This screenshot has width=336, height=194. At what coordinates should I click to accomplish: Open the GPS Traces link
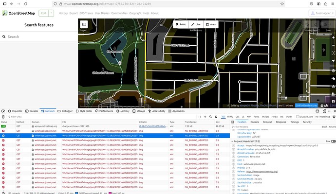tap(86, 13)
